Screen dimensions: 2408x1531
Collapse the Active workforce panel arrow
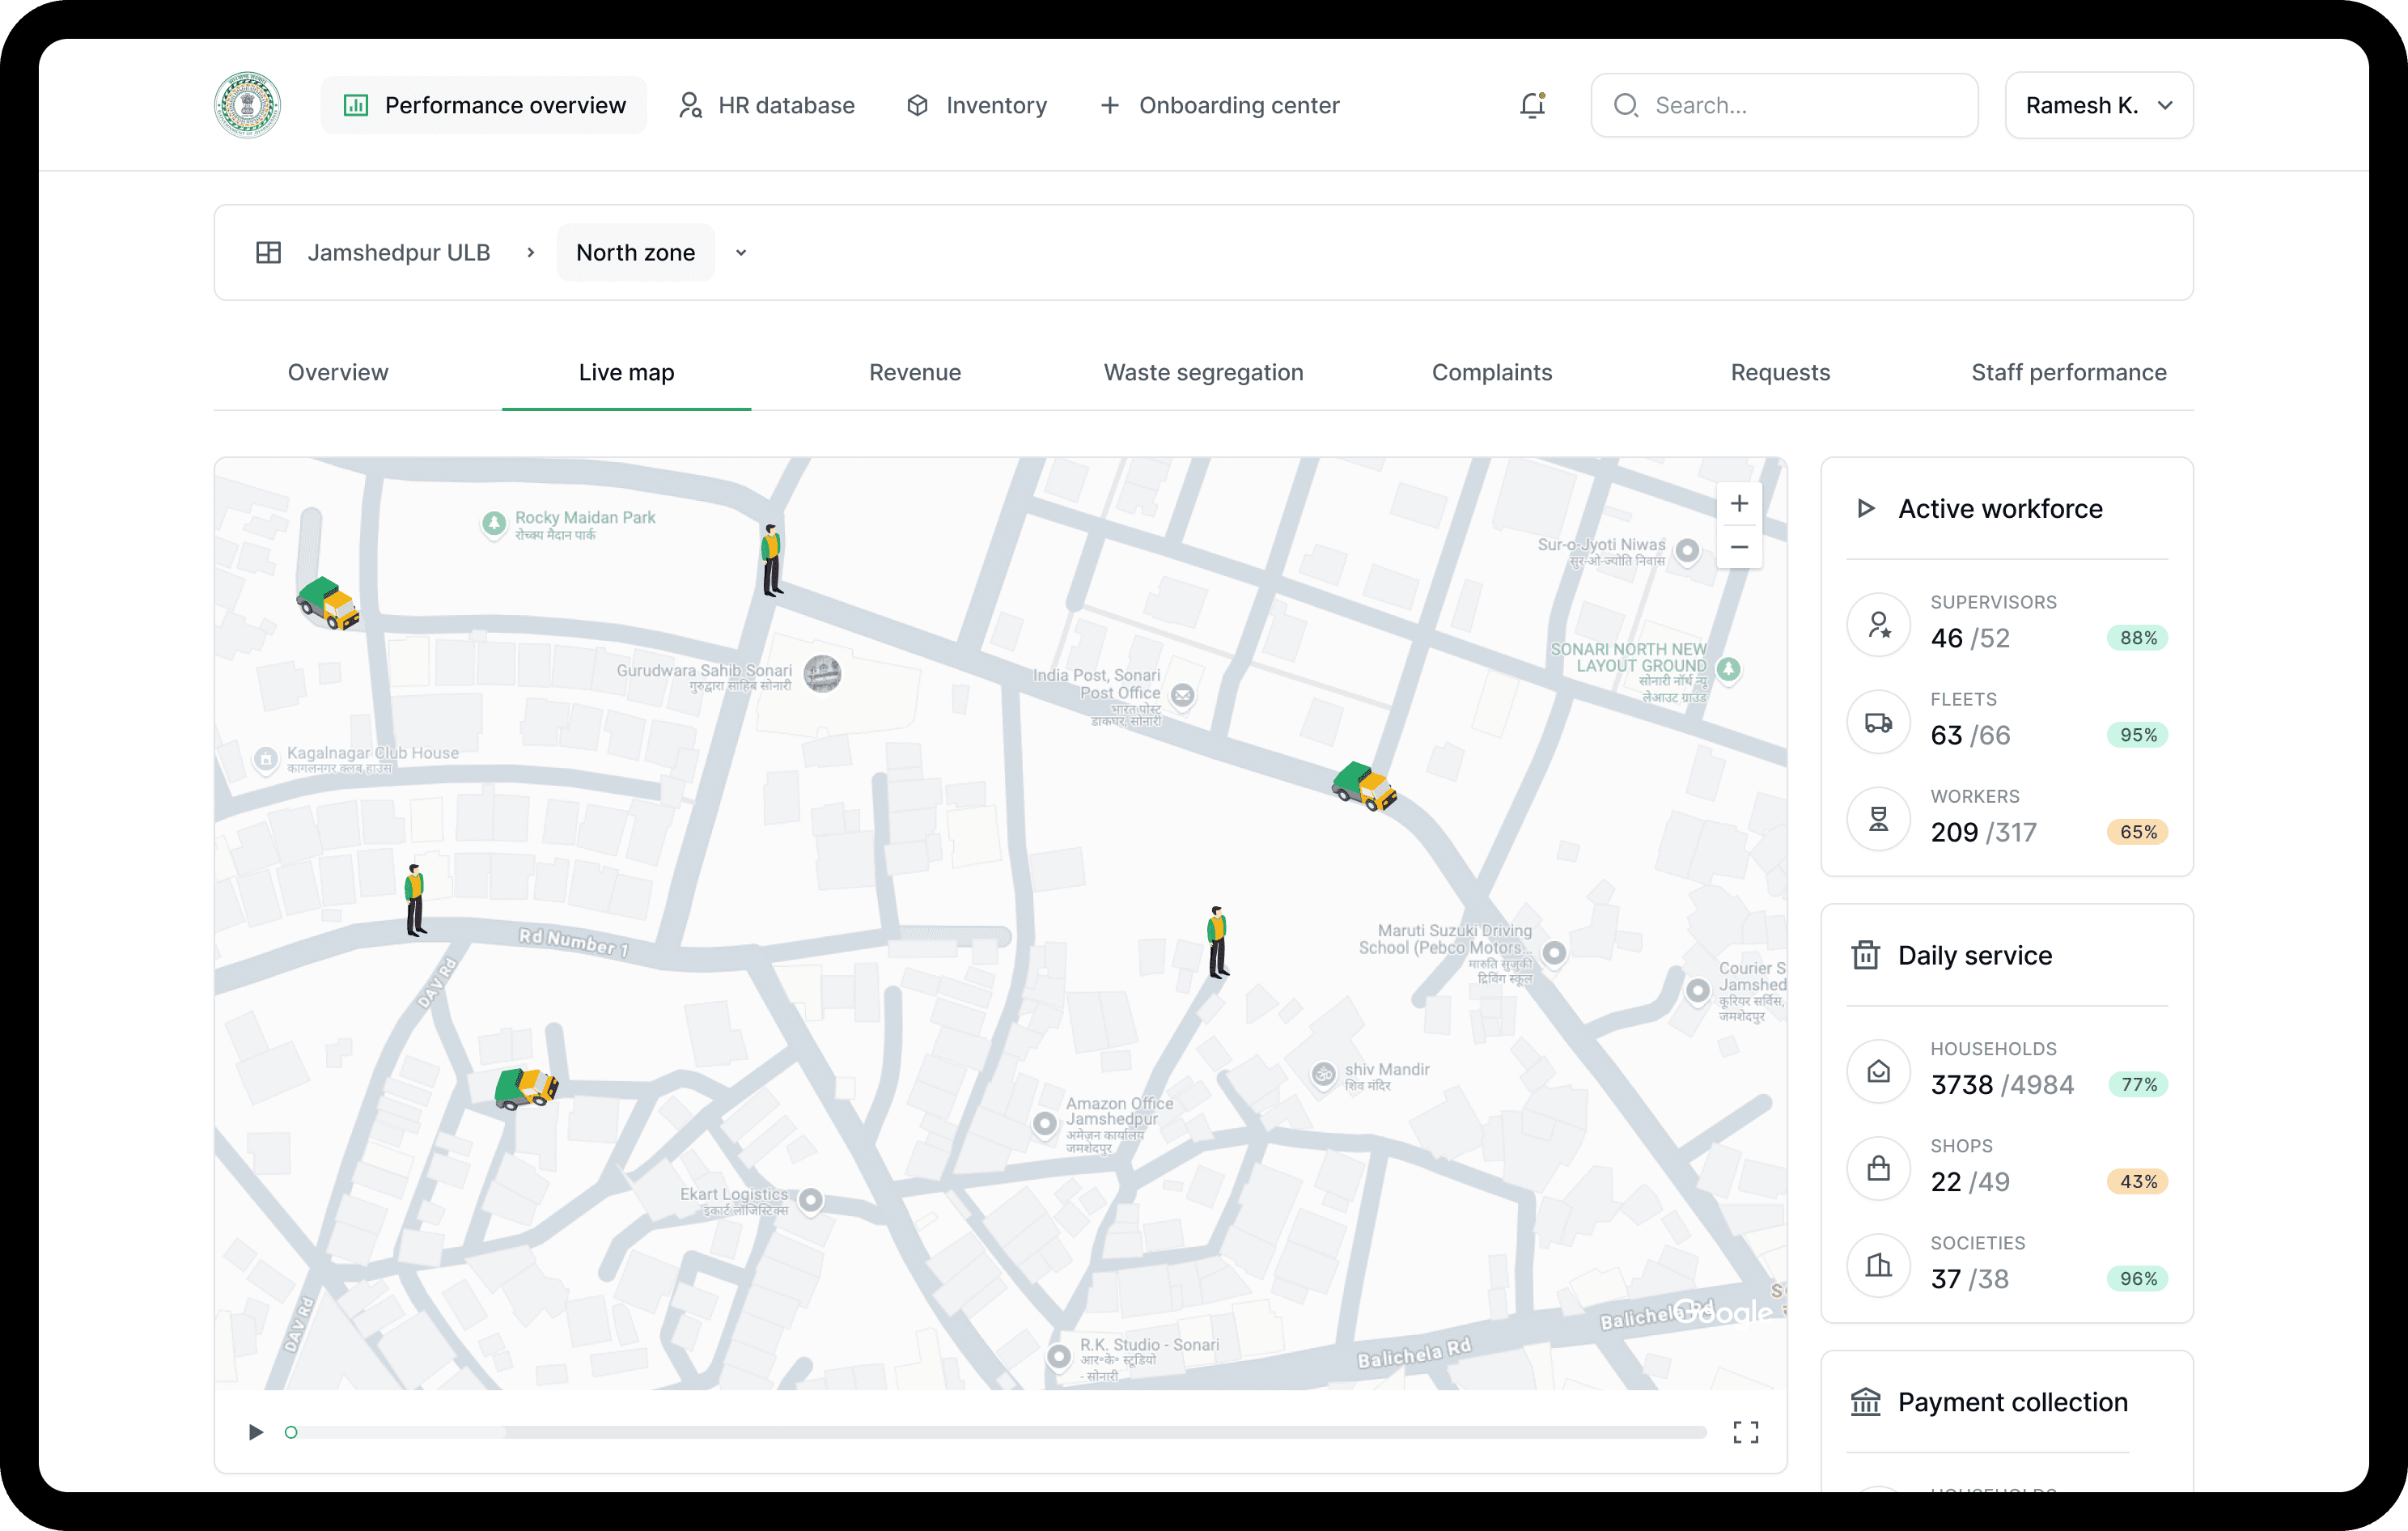click(x=1865, y=508)
